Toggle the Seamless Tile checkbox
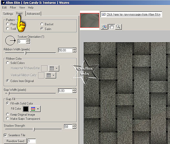This screenshot has width=170, height=144. pyautogui.click(x=5, y=135)
